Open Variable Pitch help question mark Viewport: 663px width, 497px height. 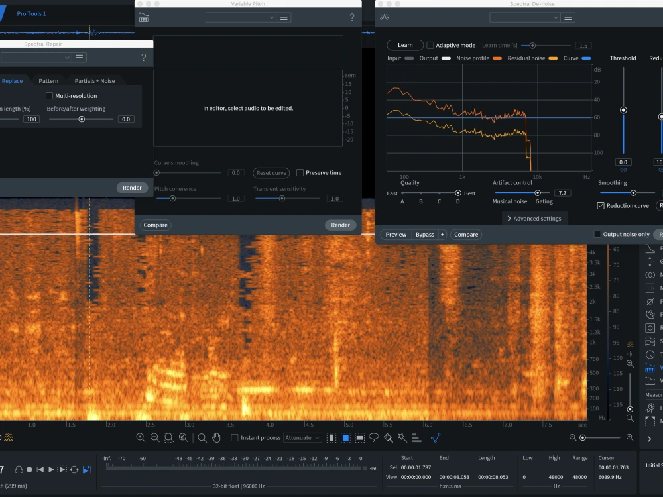click(352, 17)
